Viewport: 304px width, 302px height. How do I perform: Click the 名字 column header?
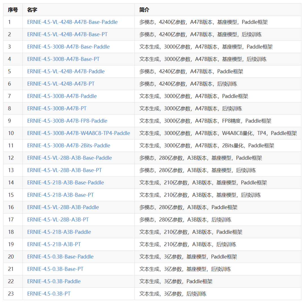tap(79, 10)
